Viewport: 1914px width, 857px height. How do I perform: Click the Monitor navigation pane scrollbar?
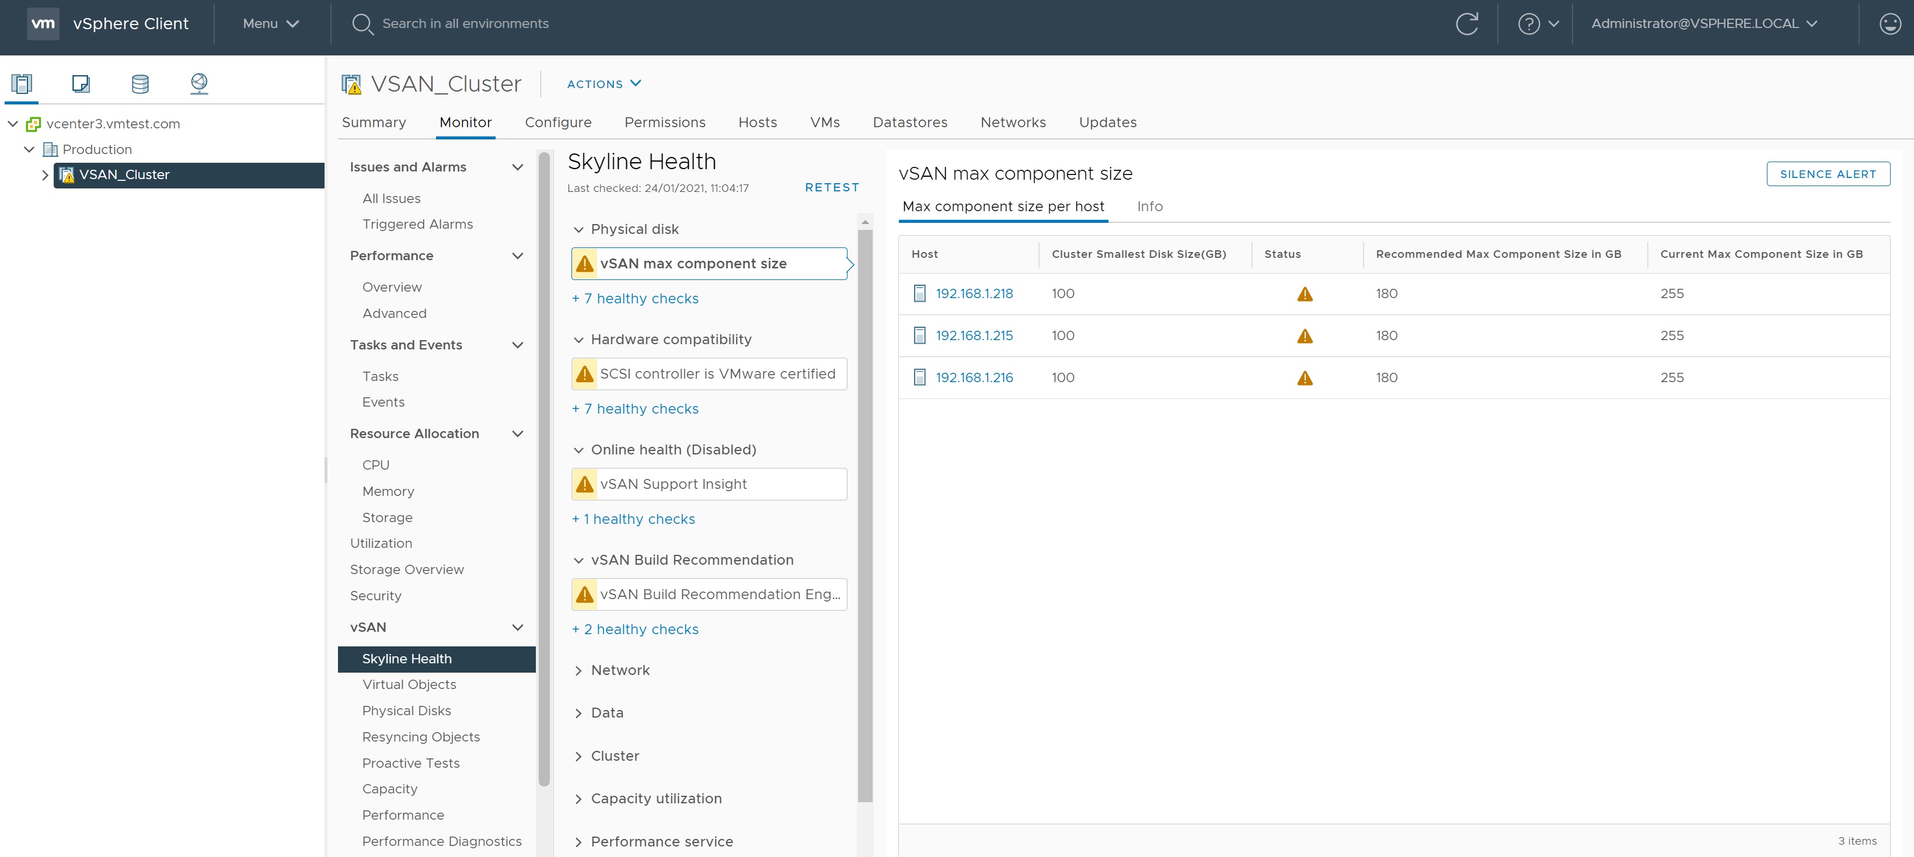(544, 468)
